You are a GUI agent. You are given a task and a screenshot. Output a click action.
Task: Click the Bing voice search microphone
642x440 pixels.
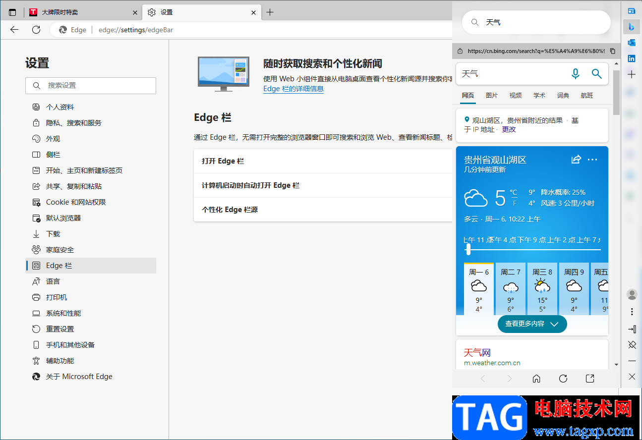575,74
